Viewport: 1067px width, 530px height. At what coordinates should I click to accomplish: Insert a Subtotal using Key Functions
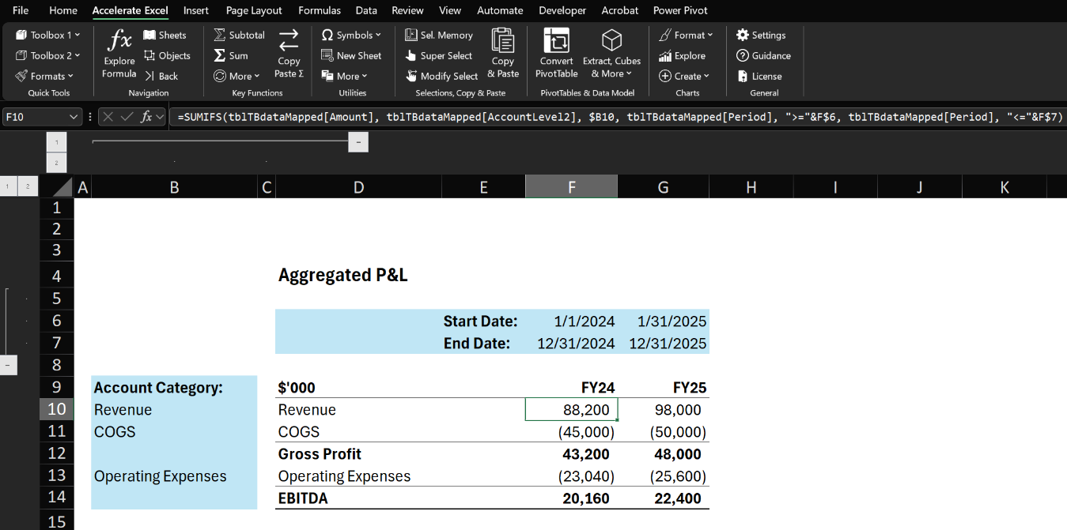238,35
